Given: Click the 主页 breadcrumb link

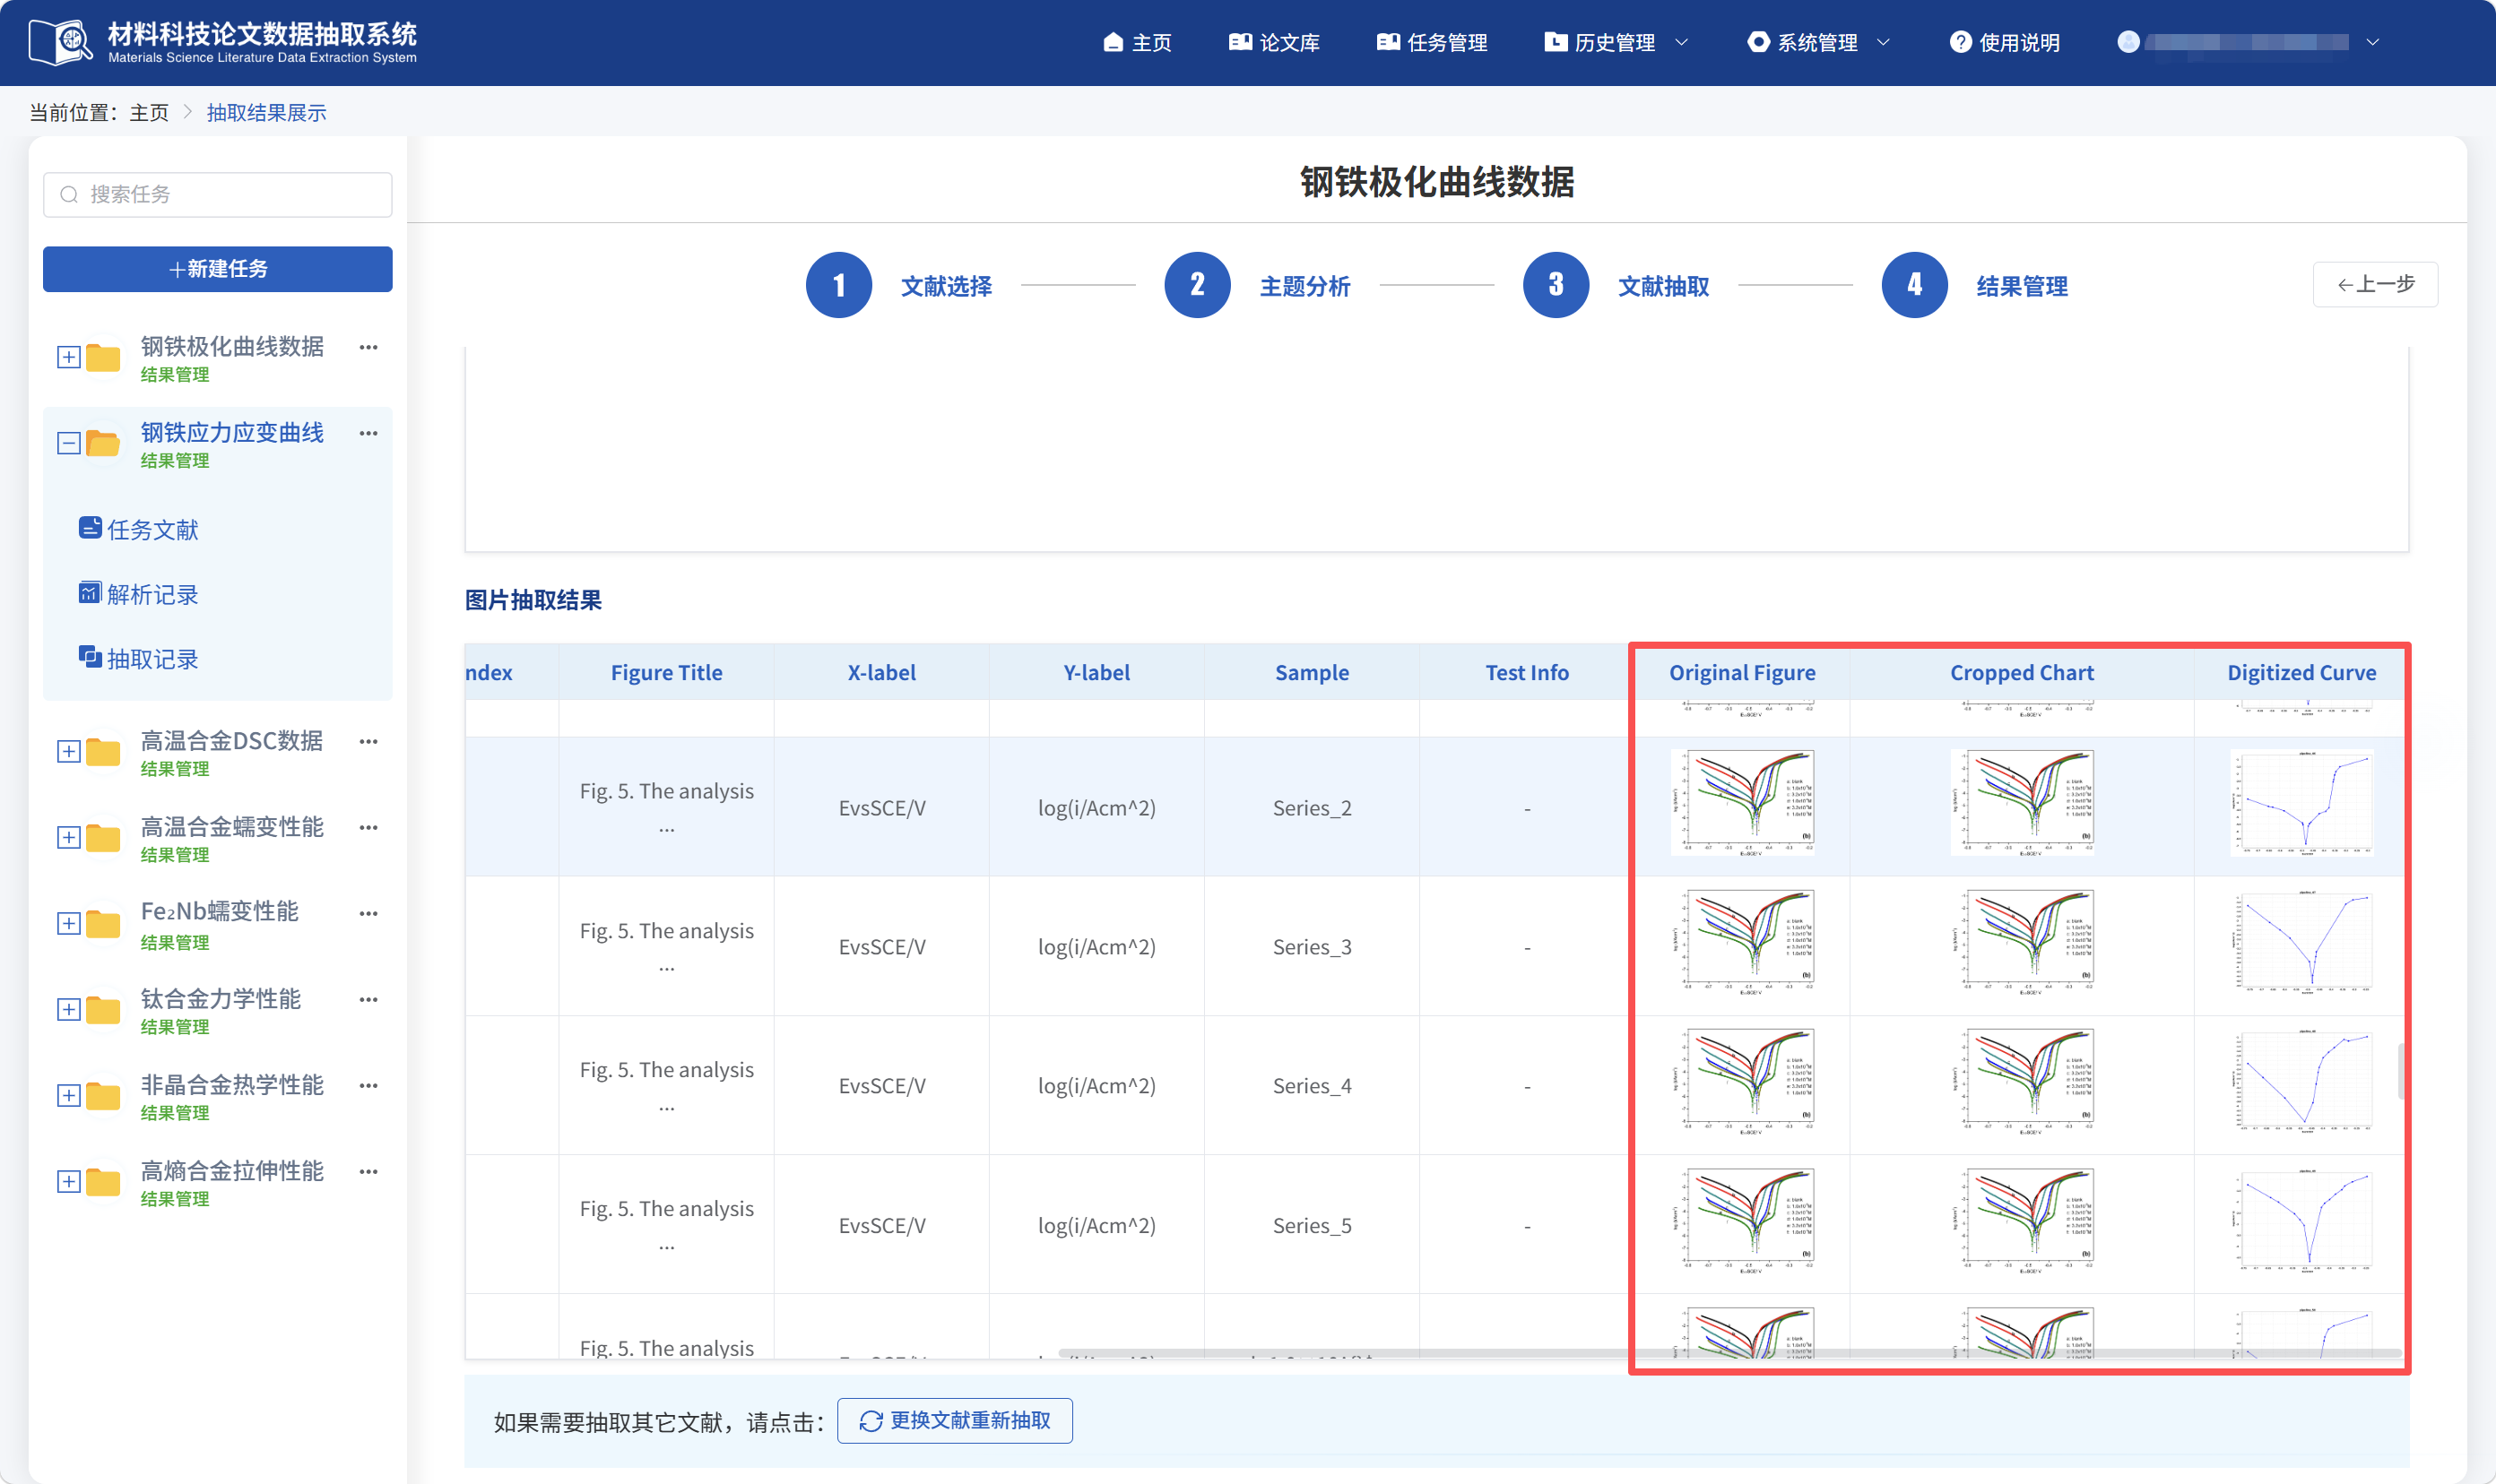Looking at the screenshot, I should (x=149, y=112).
